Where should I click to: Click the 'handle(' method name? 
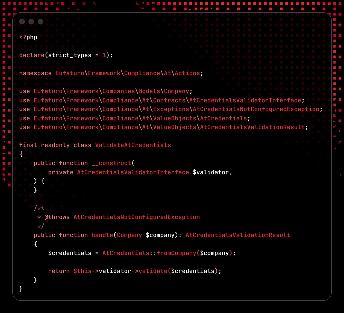tap(104, 235)
